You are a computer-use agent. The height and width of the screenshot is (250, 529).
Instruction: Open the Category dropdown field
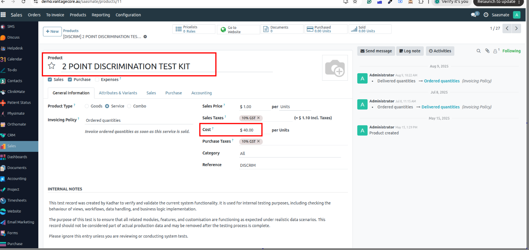290,154
